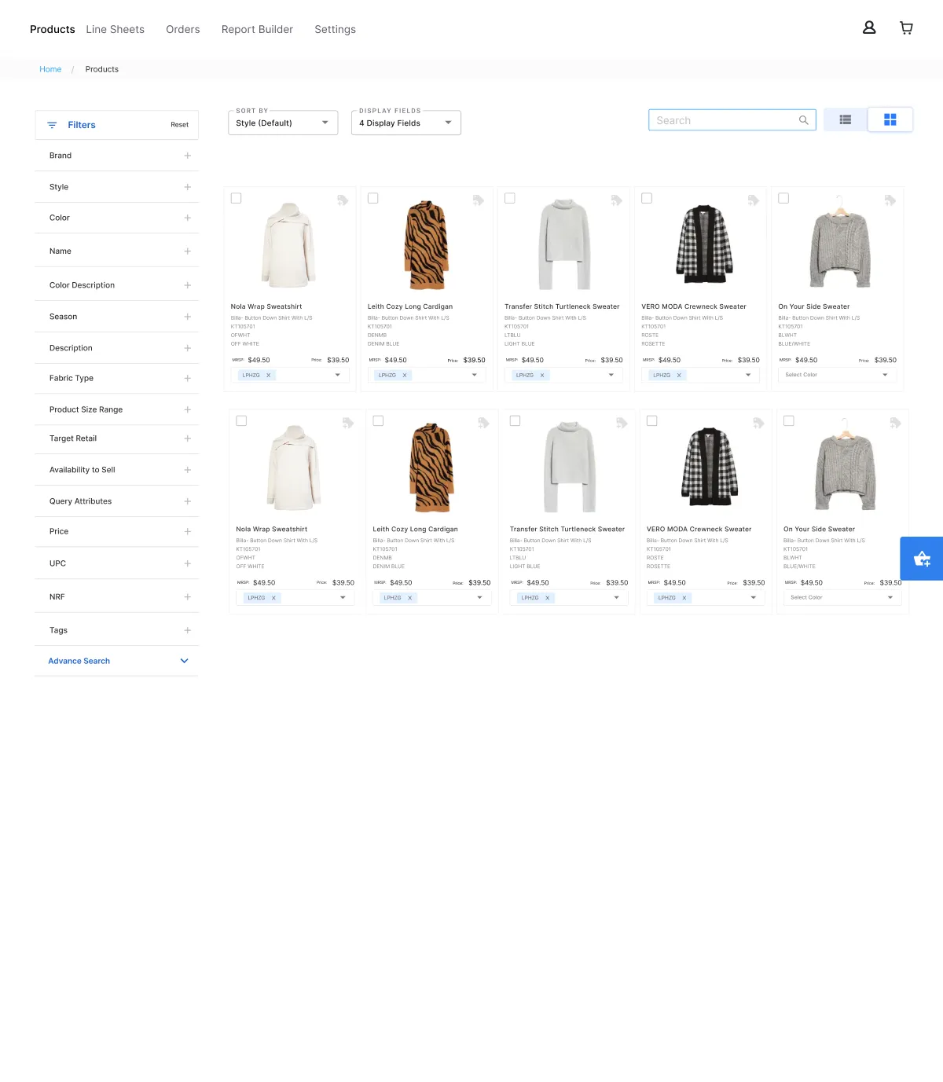Click tag icon on top-row Nola Wrap Sweatshirt
This screenshot has width=943, height=1082.
(343, 200)
